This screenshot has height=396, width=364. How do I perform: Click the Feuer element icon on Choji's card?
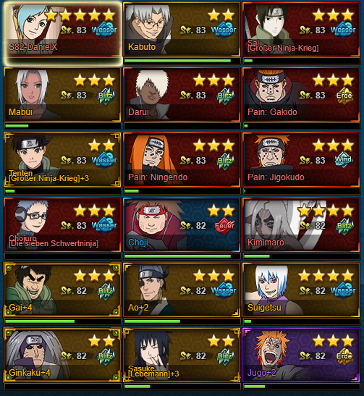pos(224,225)
